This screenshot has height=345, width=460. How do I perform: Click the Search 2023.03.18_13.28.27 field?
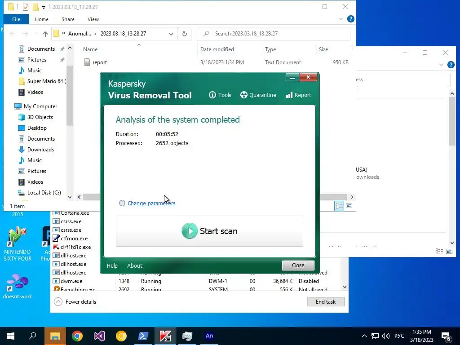tap(274, 34)
